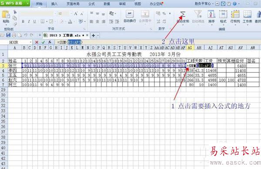The height and width of the screenshot is (169, 261).
Task: Cancel formula entry with red X
Action: point(37,42)
